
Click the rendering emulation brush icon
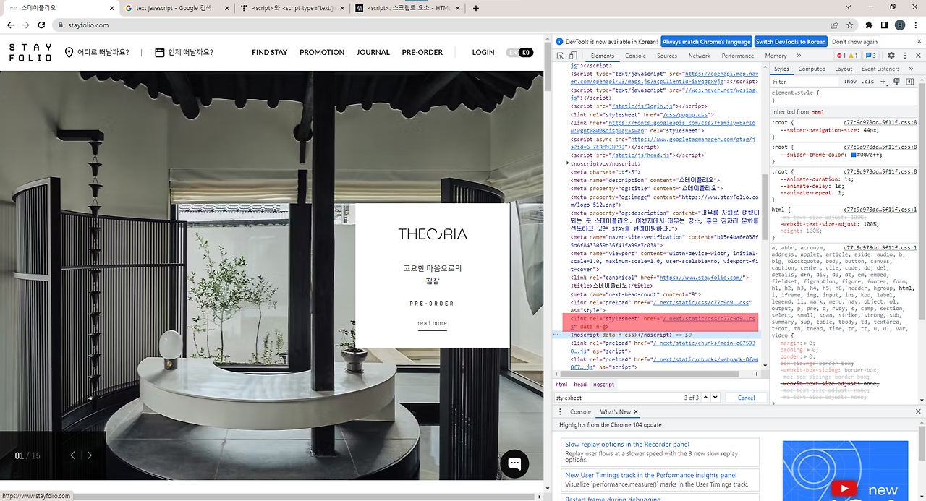point(897,82)
